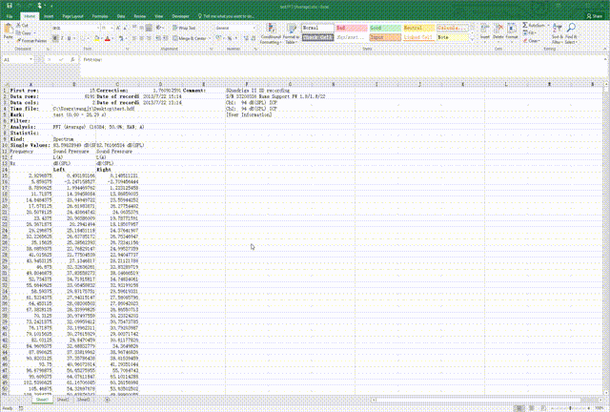
Task: Apply the Input cell style
Action: tap(385, 37)
